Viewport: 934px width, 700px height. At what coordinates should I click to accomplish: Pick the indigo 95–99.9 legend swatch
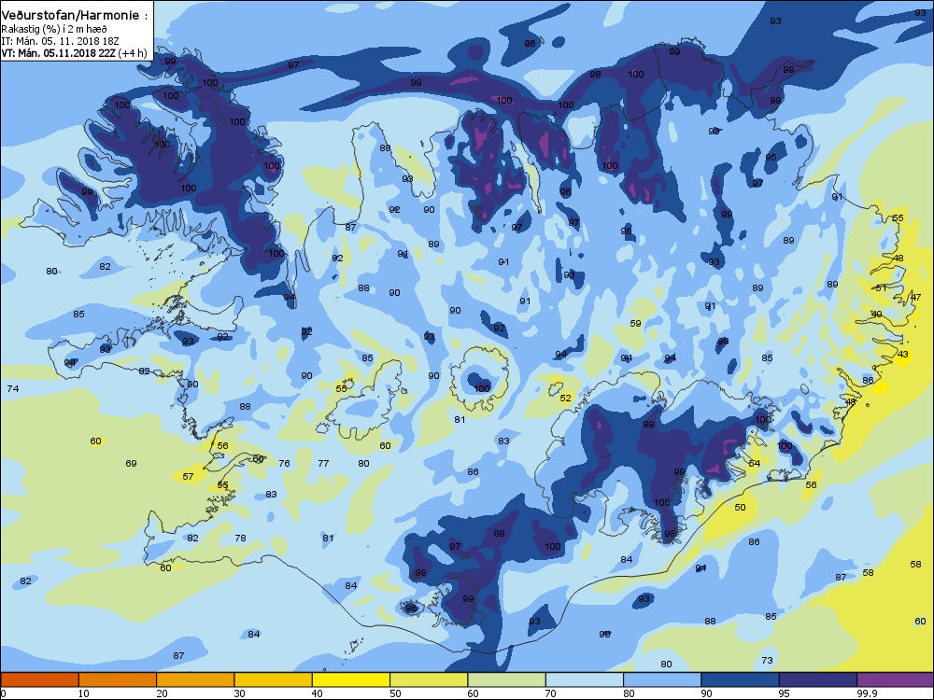(x=818, y=679)
